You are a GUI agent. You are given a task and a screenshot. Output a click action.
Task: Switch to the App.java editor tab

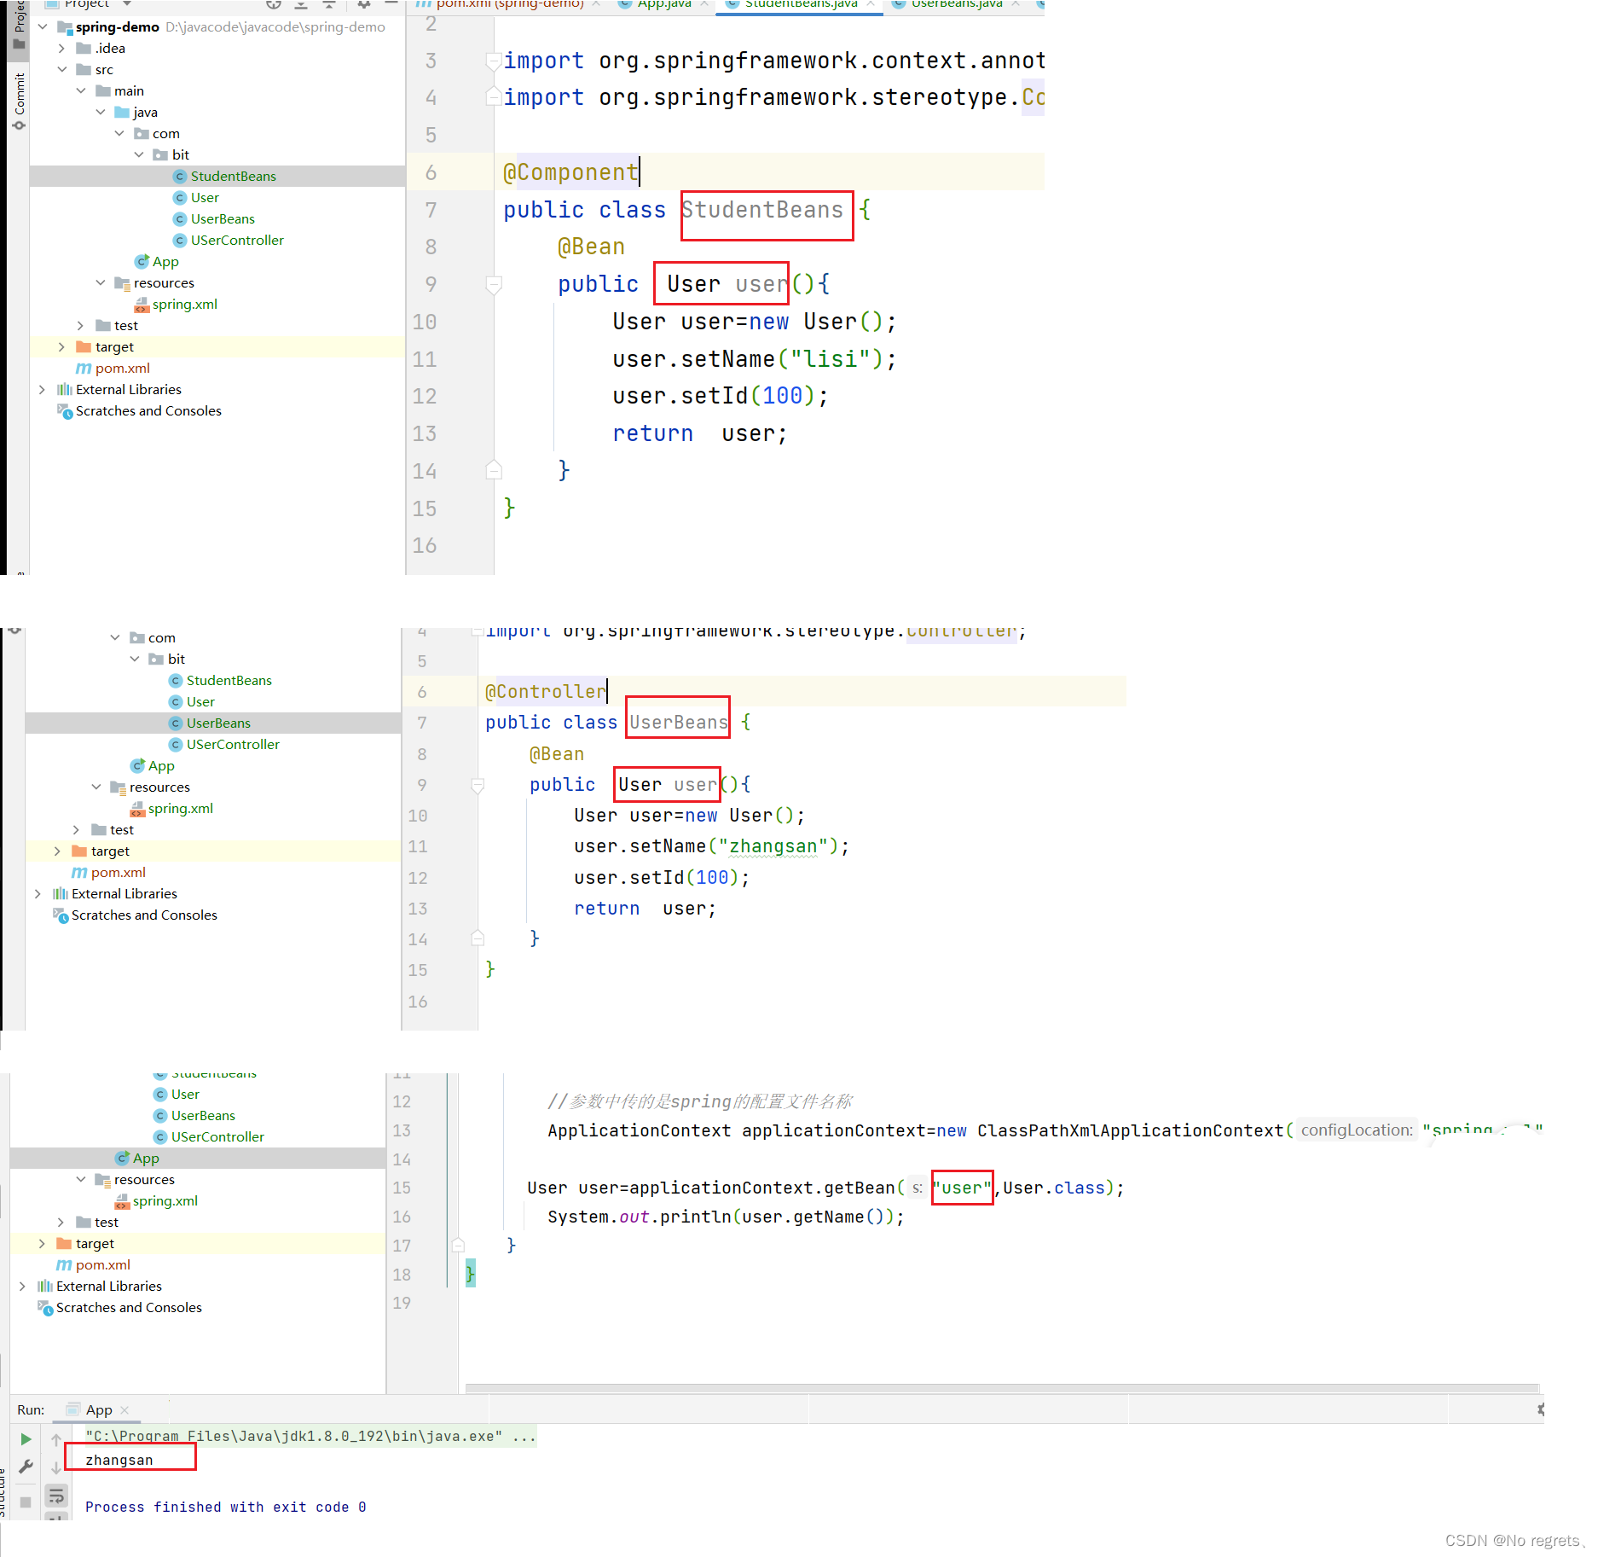coord(664,4)
